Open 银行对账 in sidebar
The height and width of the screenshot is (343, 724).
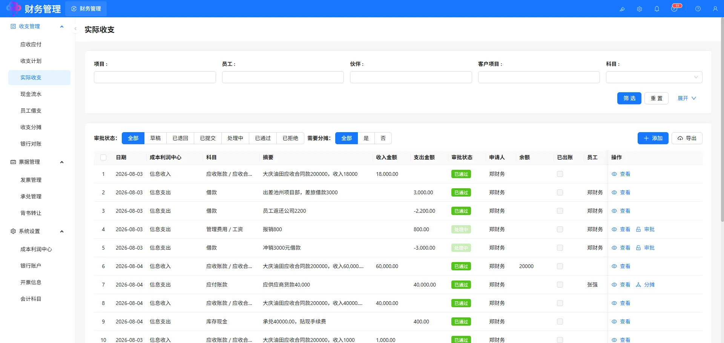coord(39,144)
